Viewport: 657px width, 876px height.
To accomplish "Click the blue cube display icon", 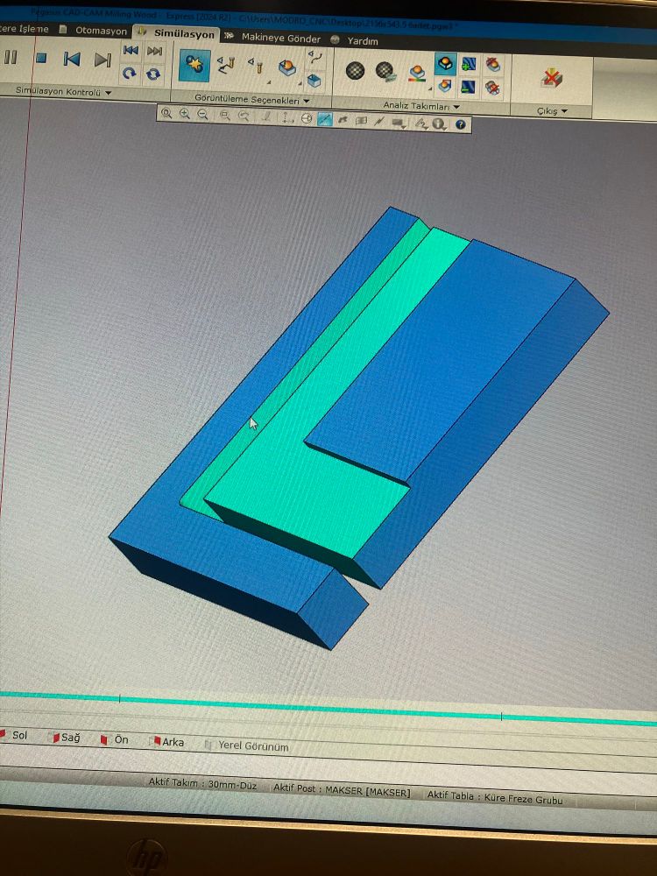I will 314,81.
